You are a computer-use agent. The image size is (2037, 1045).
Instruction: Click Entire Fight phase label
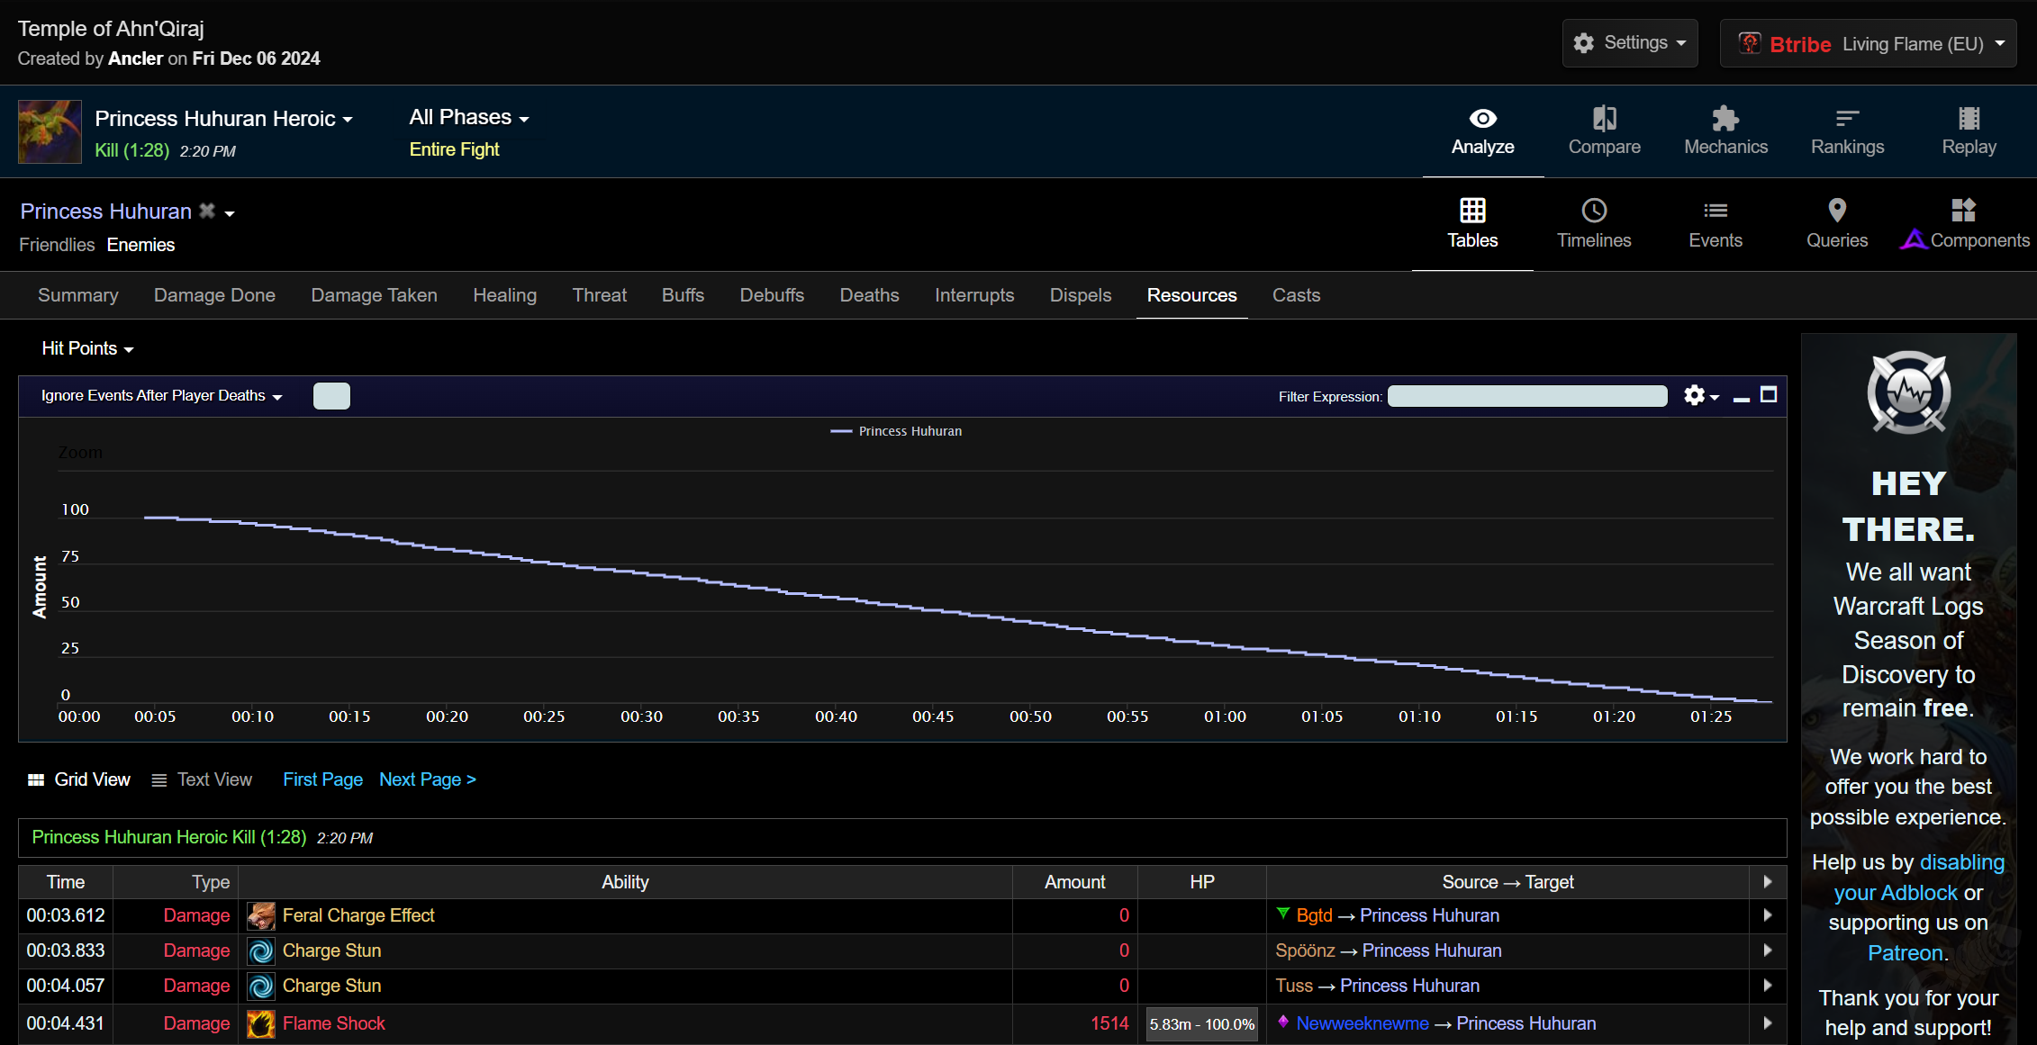point(454,149)
